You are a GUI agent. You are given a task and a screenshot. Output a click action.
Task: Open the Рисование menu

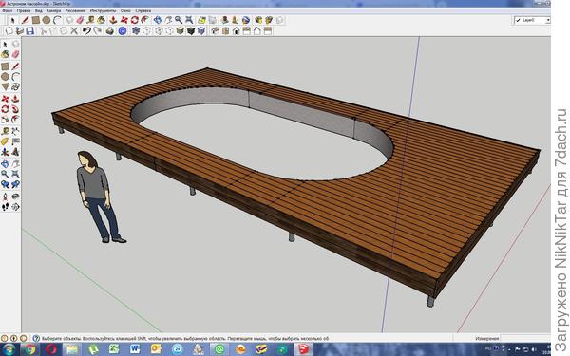76,10
